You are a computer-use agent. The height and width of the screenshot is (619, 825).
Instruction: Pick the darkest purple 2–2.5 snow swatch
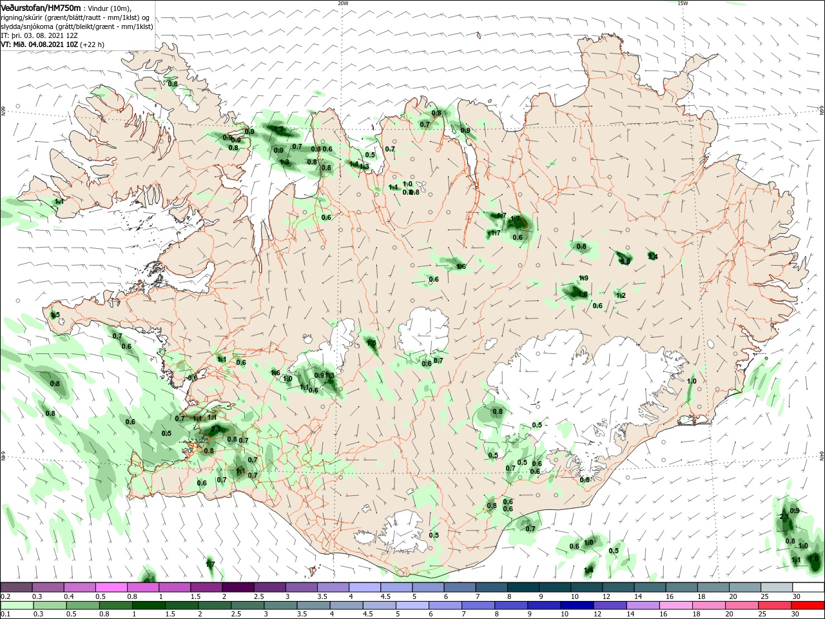point(238,587)
